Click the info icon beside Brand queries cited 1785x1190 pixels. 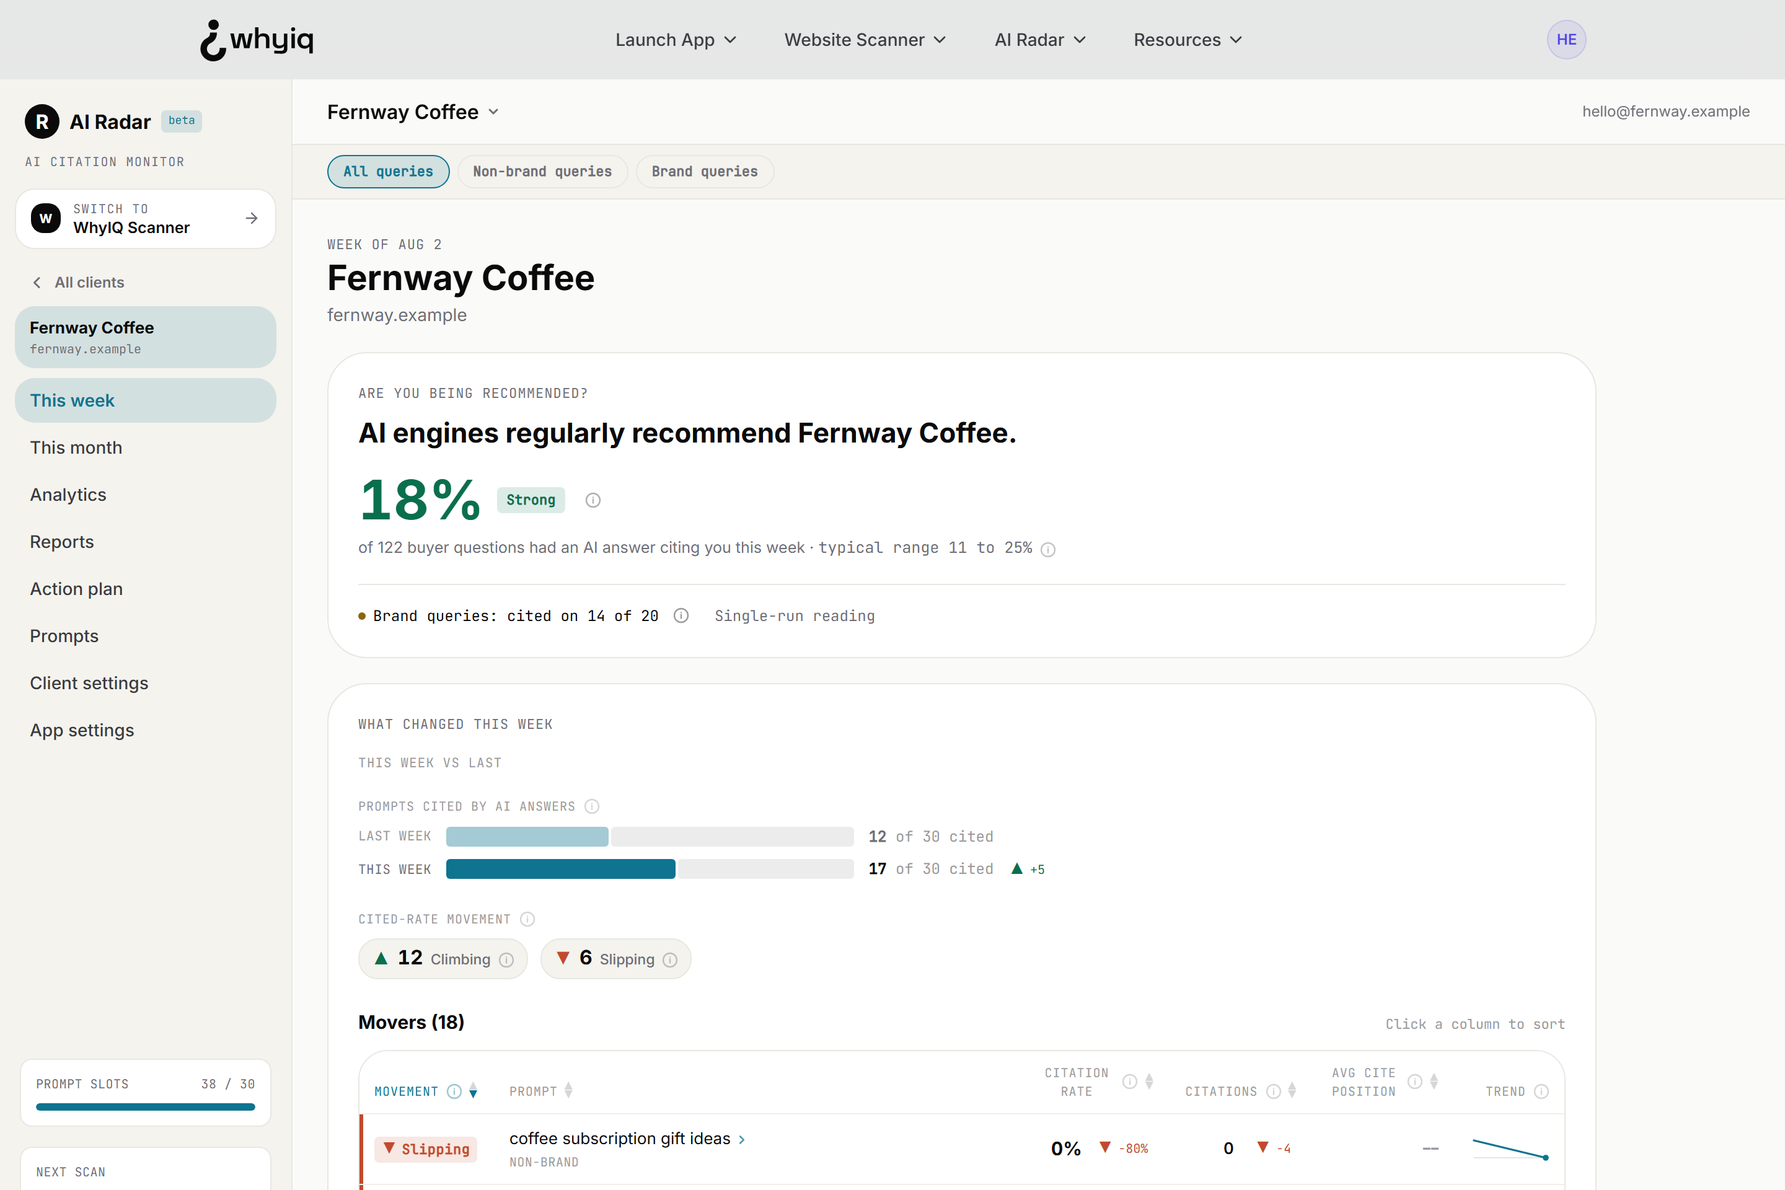click(681, 615)
